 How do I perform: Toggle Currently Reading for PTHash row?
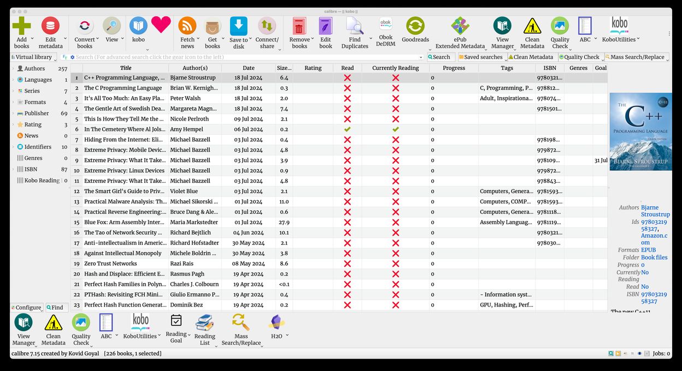[x=396, y=295]
